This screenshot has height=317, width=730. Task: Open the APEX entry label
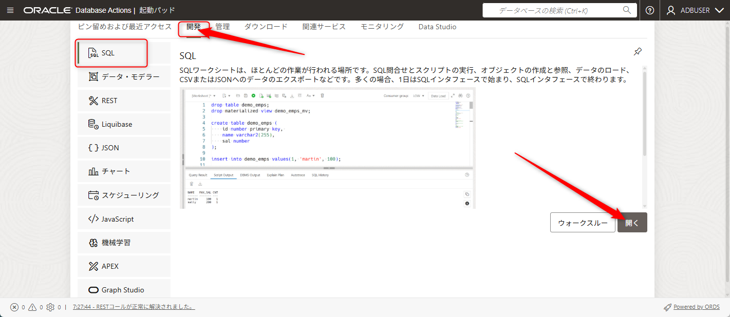110,266
